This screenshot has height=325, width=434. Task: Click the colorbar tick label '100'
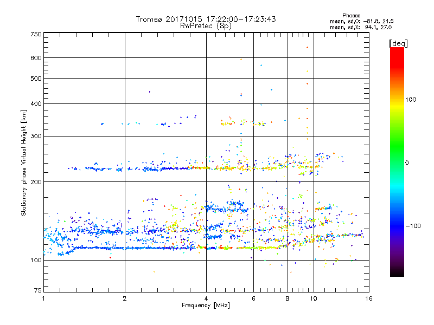click(411, 100)
